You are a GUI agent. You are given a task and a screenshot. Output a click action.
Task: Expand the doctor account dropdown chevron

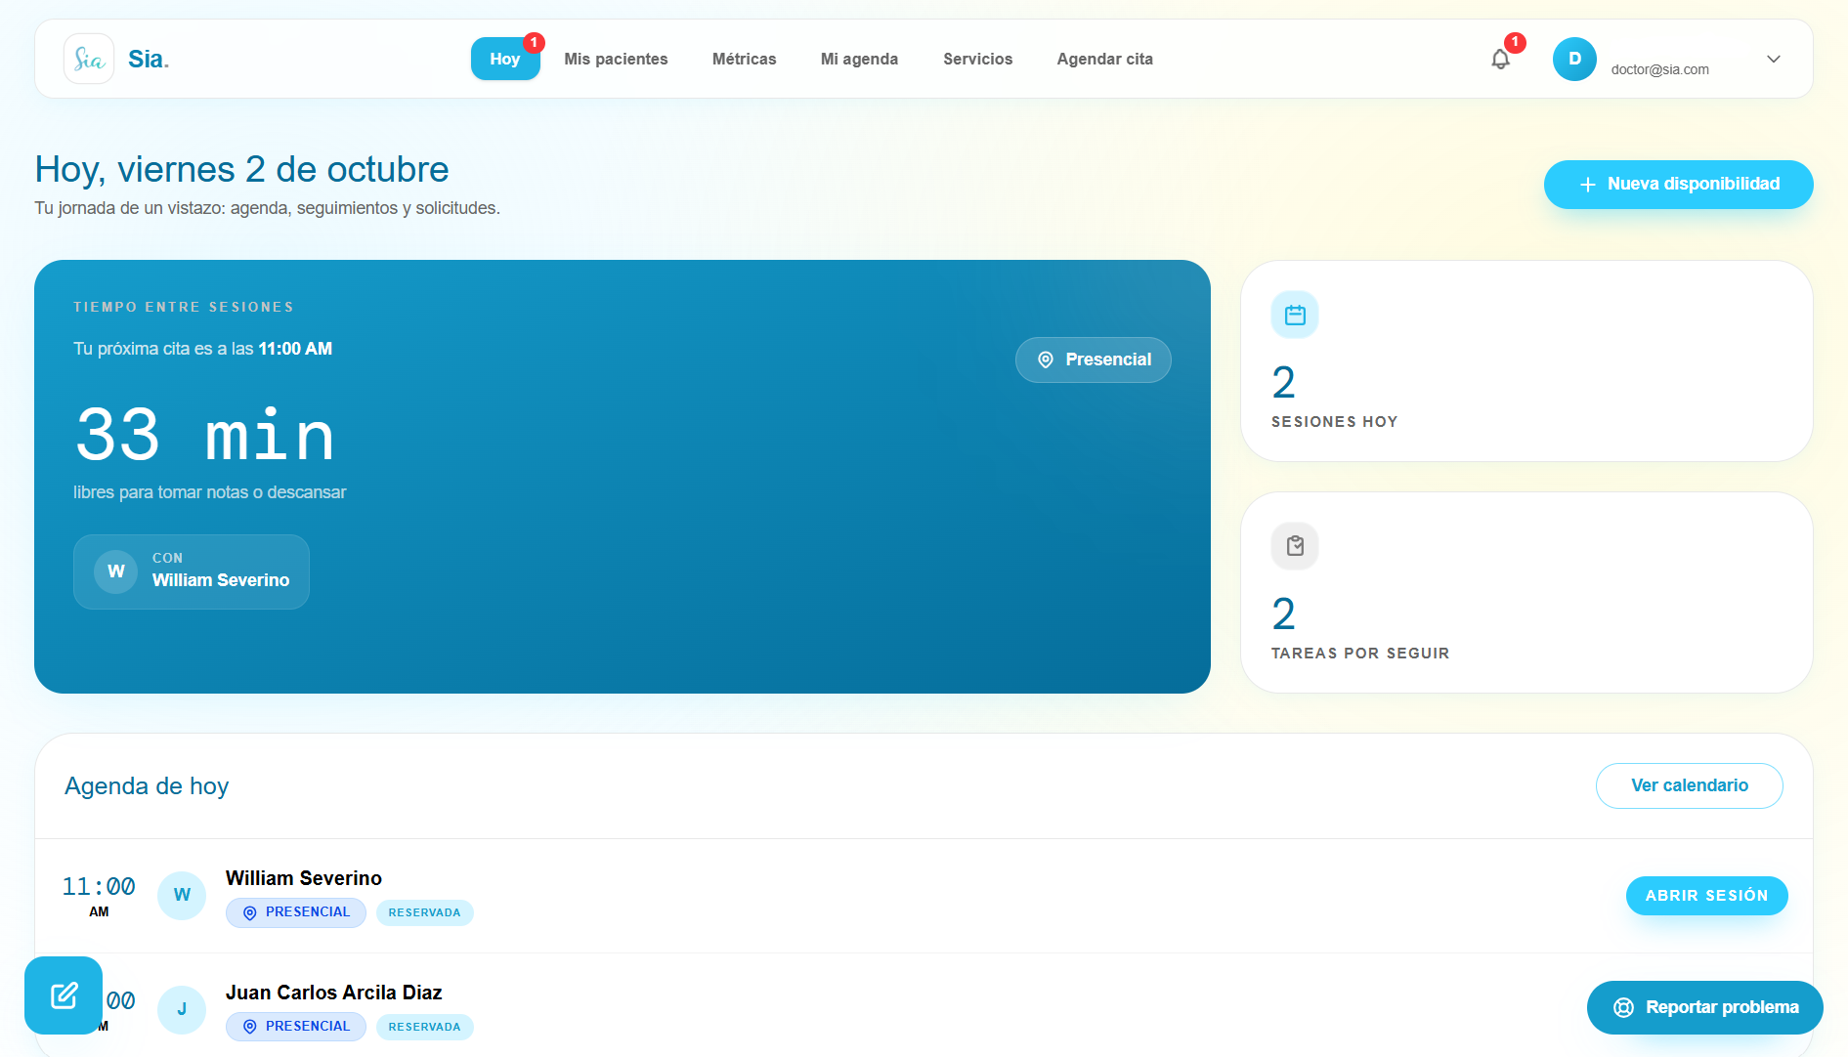1774,59
